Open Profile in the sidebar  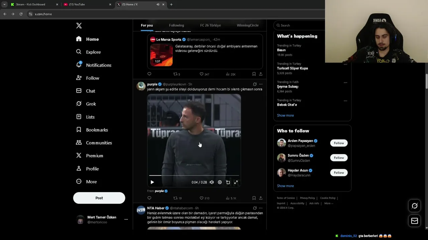tap(87, 169)
